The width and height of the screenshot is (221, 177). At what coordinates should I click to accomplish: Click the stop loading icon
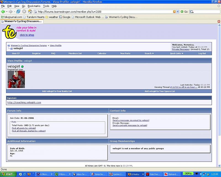coord(24,12)
